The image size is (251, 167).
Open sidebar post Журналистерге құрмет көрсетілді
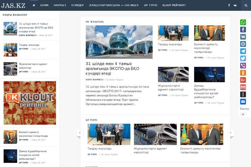point(33,66)
